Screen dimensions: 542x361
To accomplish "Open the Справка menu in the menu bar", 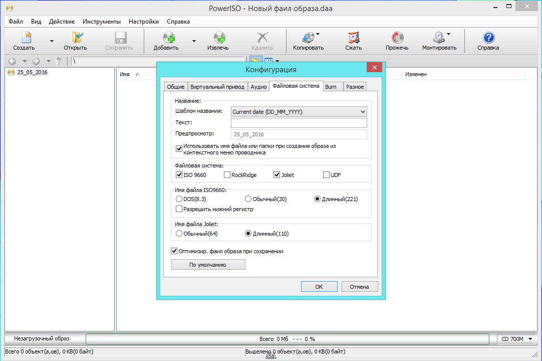I will pos(178,22).
